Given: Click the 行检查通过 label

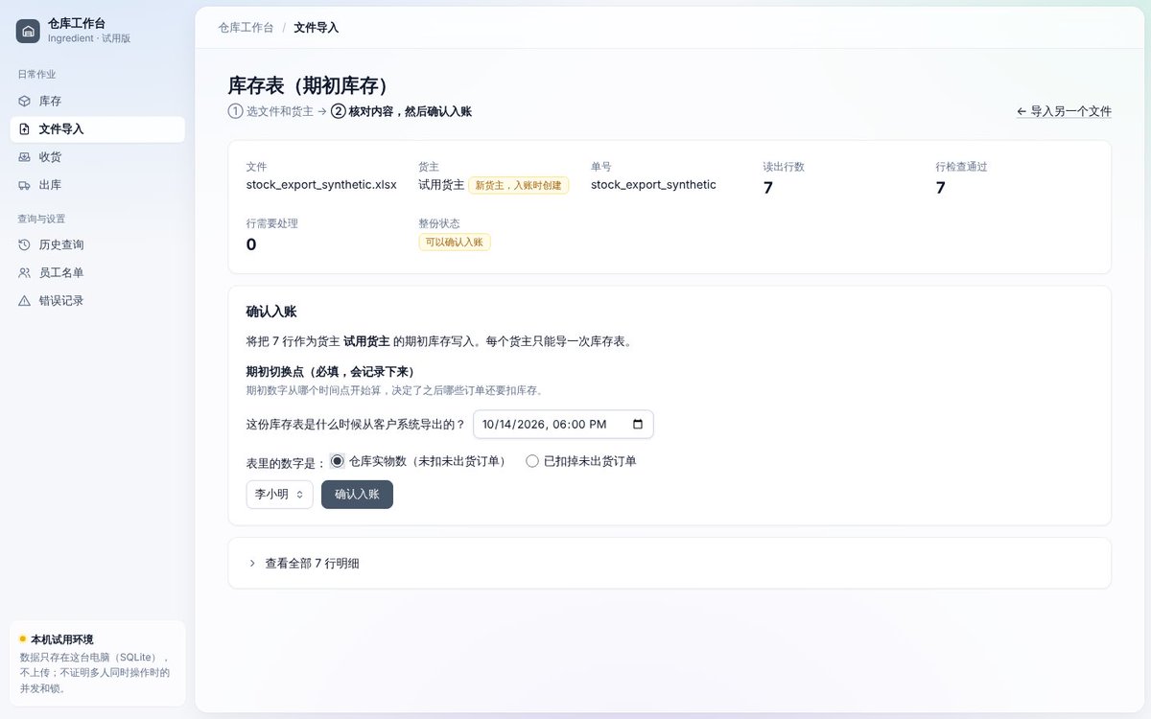Looking at the screenshot, I should click(961, 166).
